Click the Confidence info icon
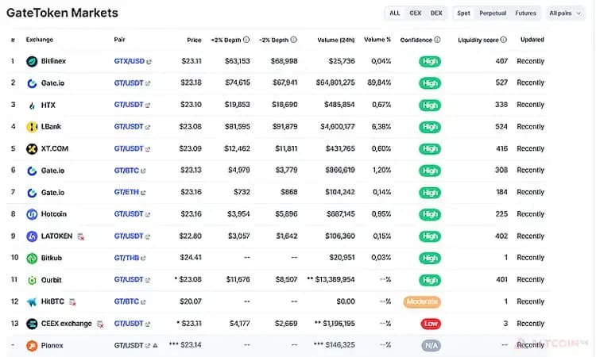 pos(438,40)
